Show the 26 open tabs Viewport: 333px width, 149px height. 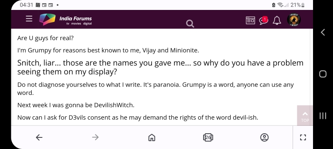(x=208, y=137)
